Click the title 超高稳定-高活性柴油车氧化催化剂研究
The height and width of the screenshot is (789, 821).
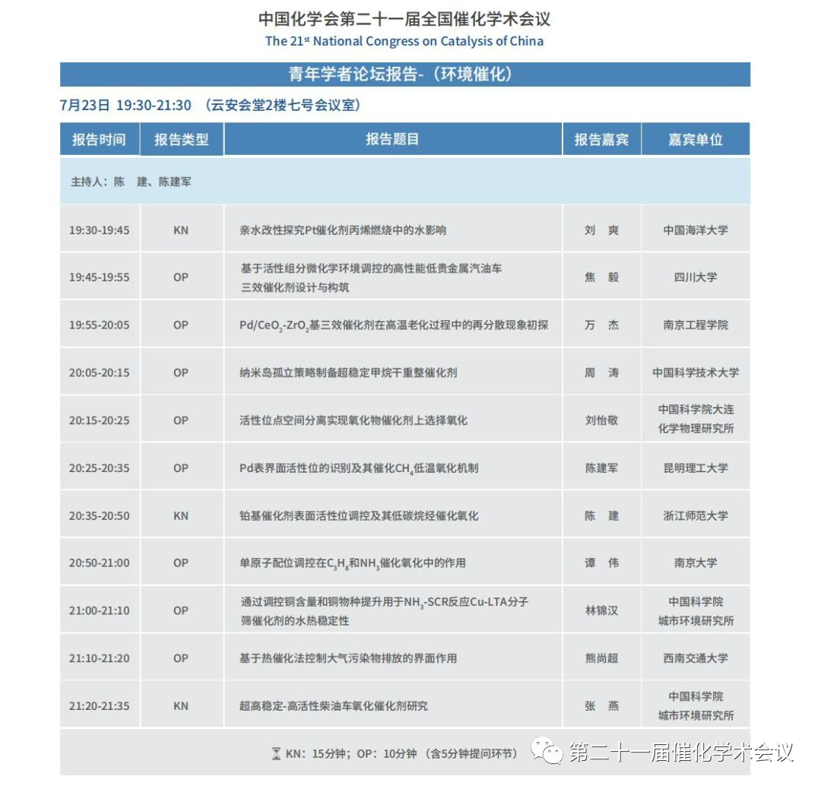[x=334, y=705]
